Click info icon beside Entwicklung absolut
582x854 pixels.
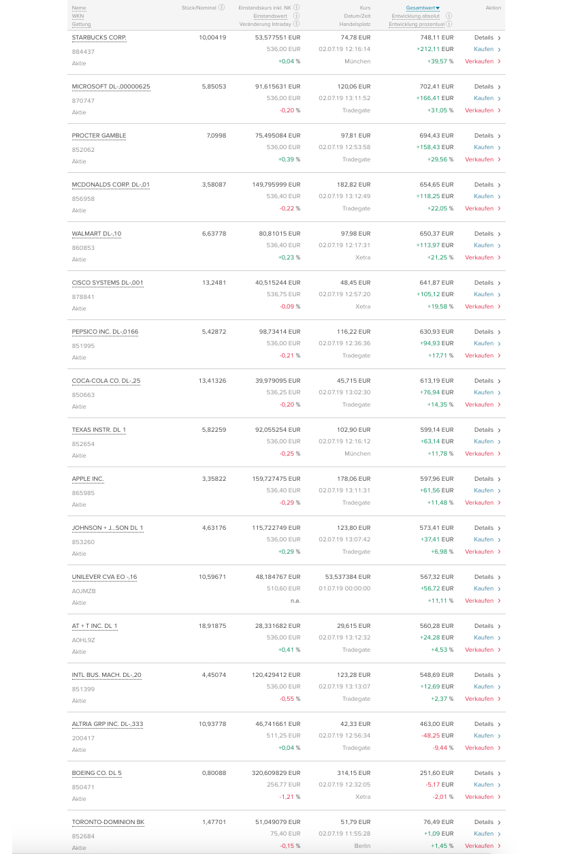450,16
